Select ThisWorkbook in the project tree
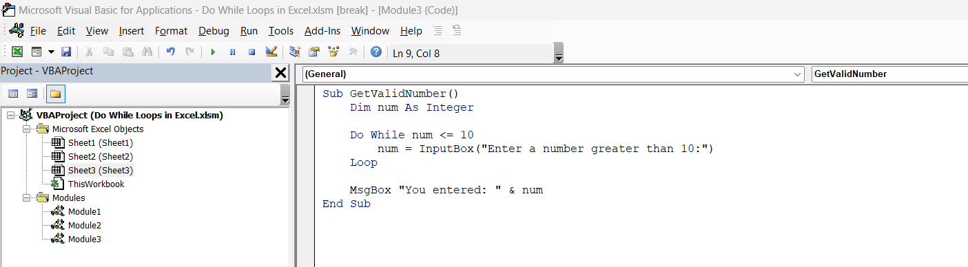The image size is (968, 267). tap(96, 184)
